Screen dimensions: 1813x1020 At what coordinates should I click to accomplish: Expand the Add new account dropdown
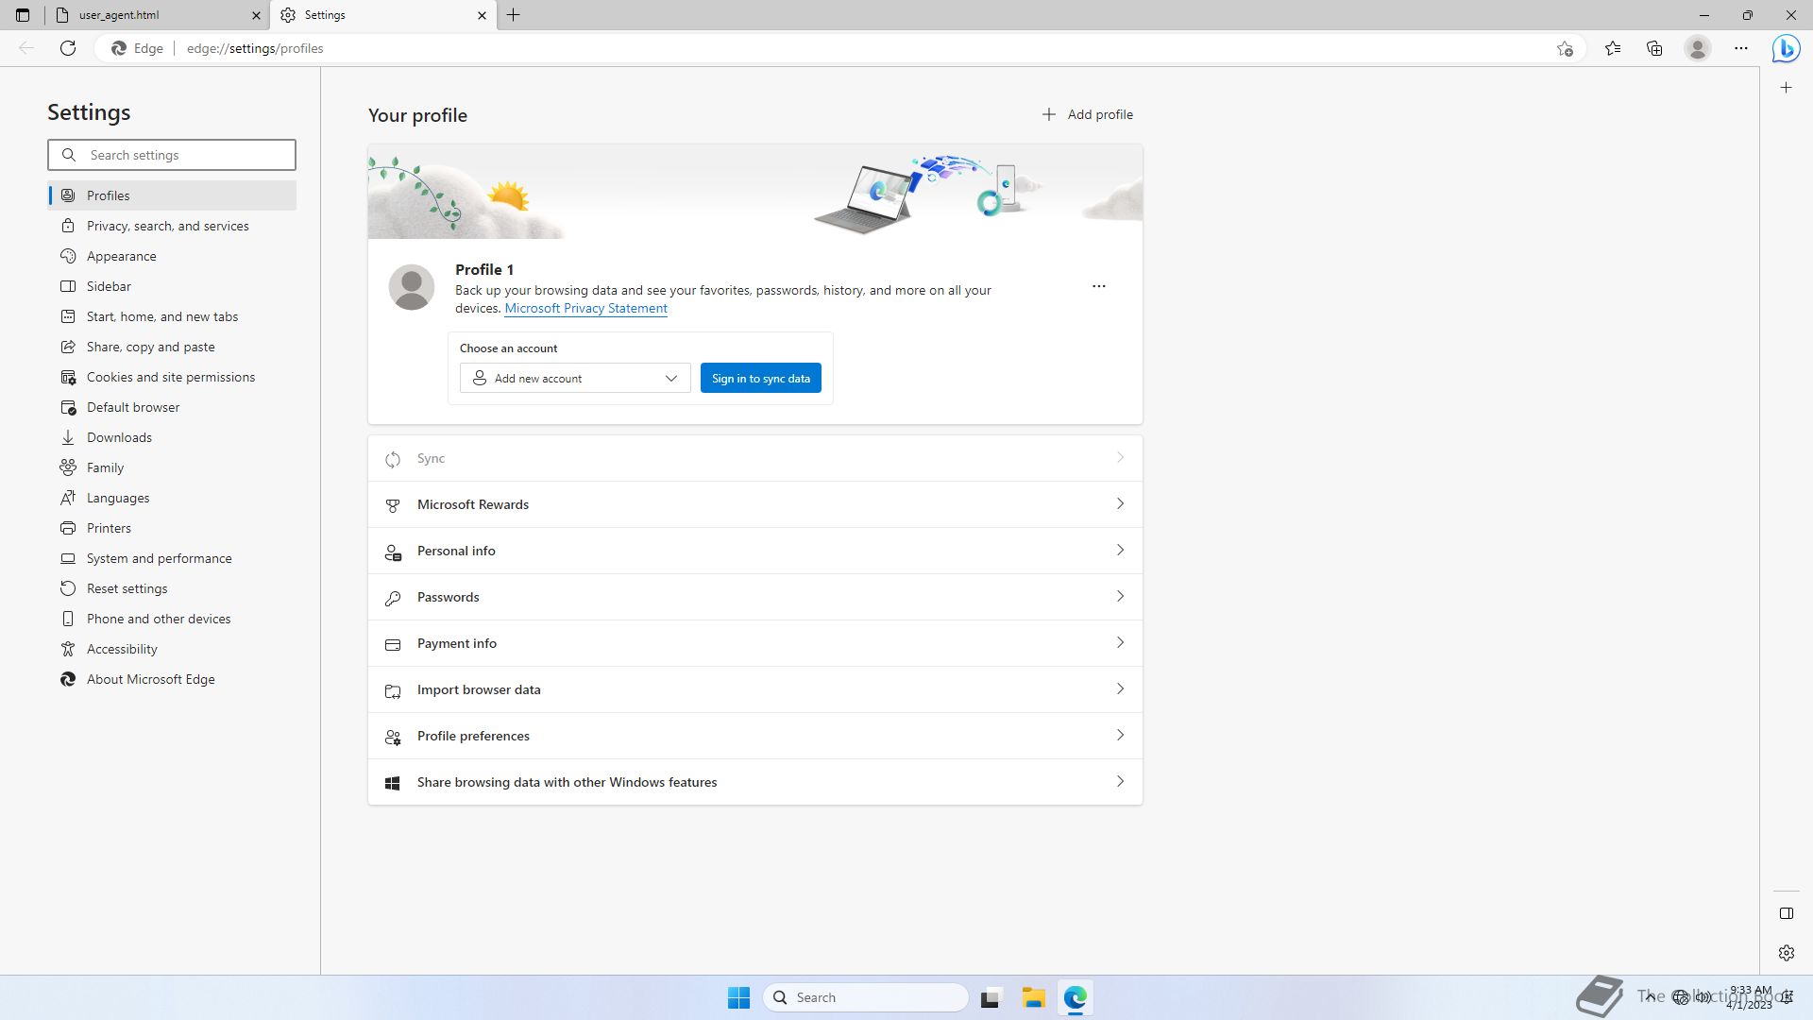[575, 378]
